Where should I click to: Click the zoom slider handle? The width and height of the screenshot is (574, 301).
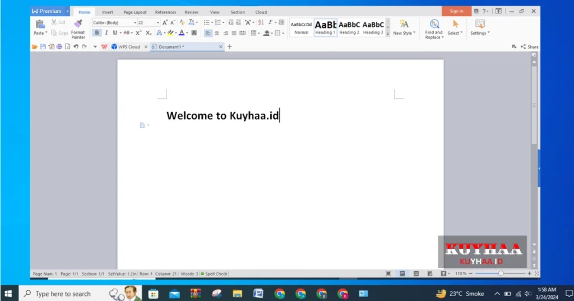pyautogui.click(x=501, y=273)
